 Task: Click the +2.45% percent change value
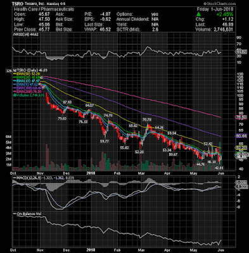pos(224,15)
